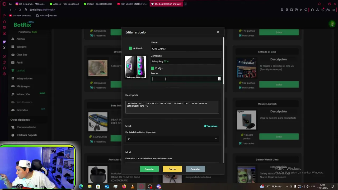Switch to the MECH4 ENTRE FEKA YouTube tab
This screenshot has height=190, width=338.
[x=132, y=4]
